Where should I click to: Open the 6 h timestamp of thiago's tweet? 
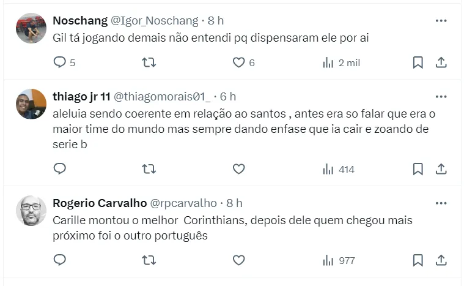click(x=228, y=97)
